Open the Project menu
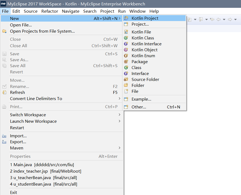 tap(107, 11)
